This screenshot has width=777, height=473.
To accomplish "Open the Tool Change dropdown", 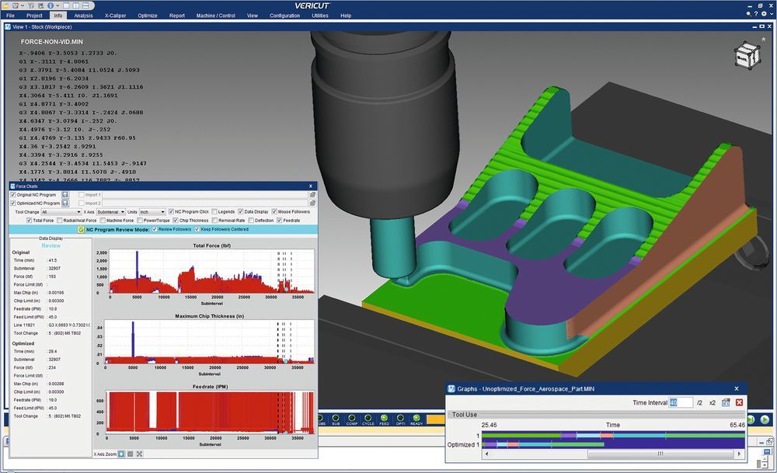I will (61, 211).
